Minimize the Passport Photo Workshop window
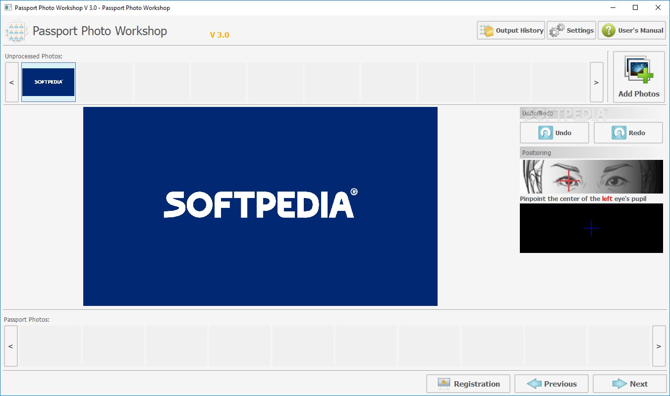The image size is (670, 396). [613, 7]
